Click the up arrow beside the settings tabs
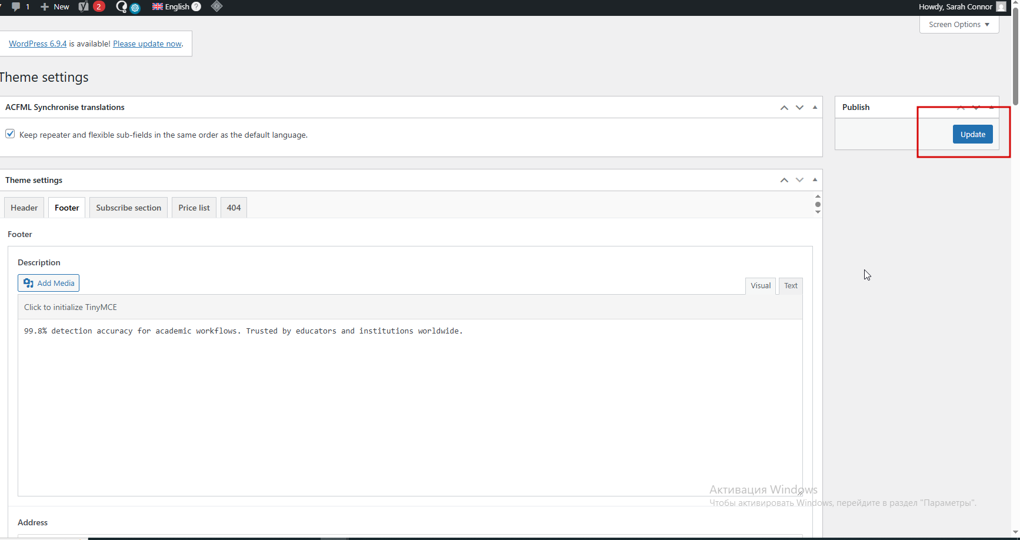The width and height of the screenshot is (1020, 540). click(818, 196)
